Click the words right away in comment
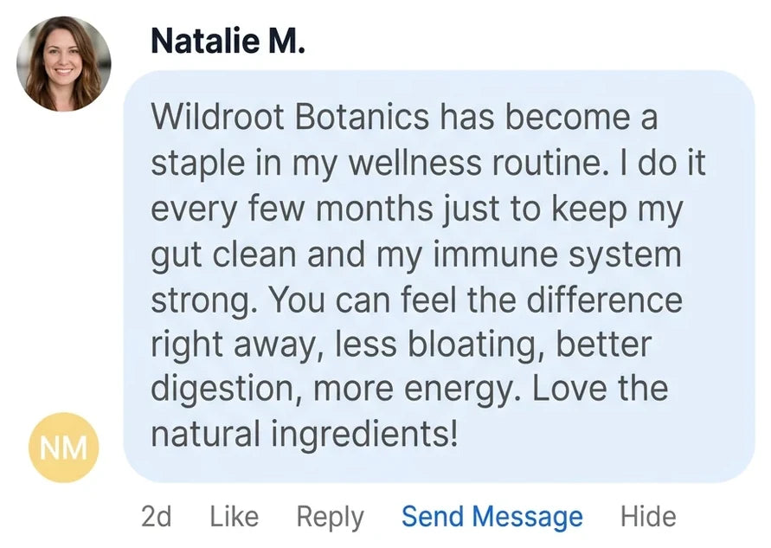Viewport: 771px width, 548px height. pyautogui.click(x=240, y=345)
